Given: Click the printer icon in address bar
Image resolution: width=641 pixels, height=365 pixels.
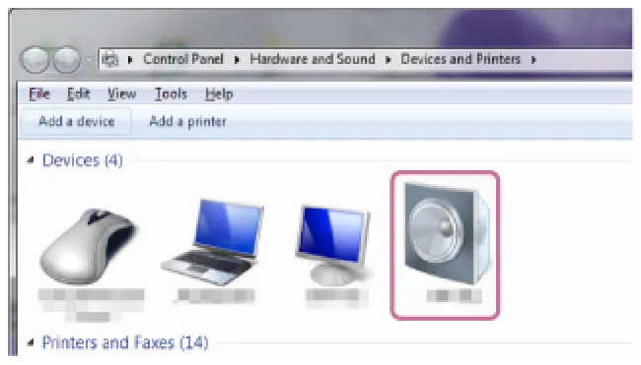Looking at the screenshot, I should pos(110,60).
